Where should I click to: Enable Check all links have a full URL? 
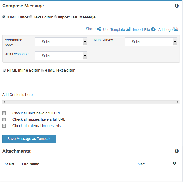[4, 113]
